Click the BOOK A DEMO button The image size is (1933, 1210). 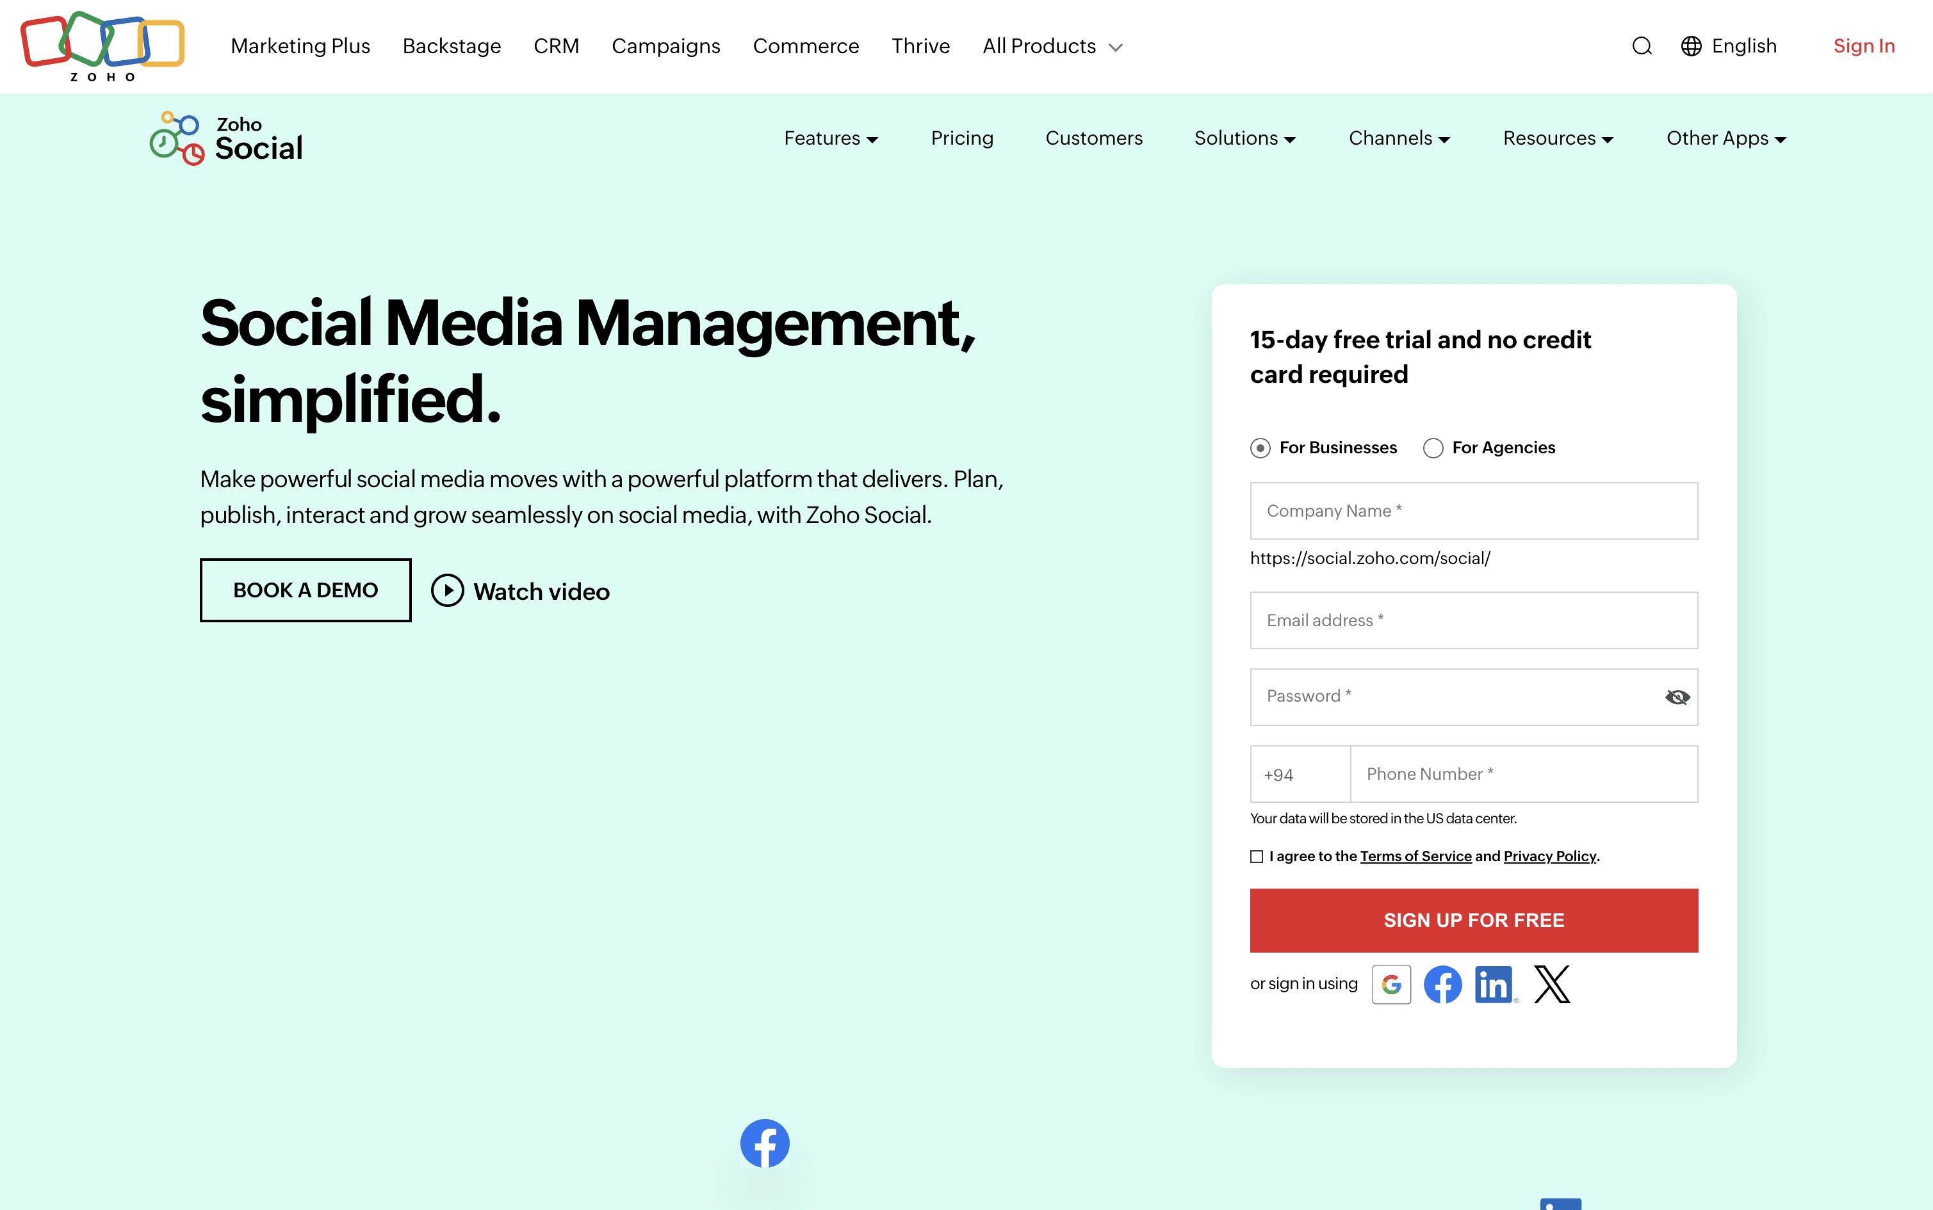click(x=305, y=590)
